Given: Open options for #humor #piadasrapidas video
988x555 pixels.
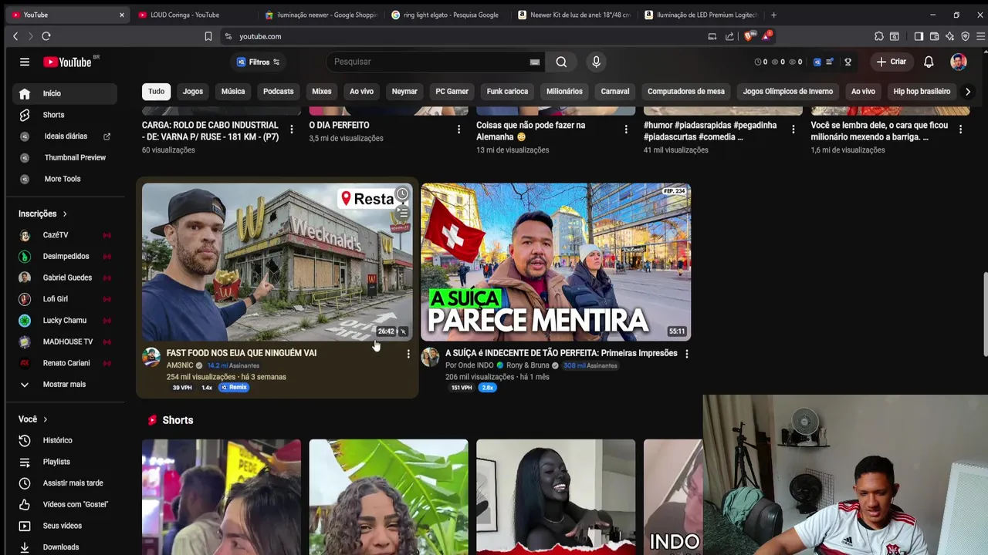Looking at the screenshot, I should 793,129.
